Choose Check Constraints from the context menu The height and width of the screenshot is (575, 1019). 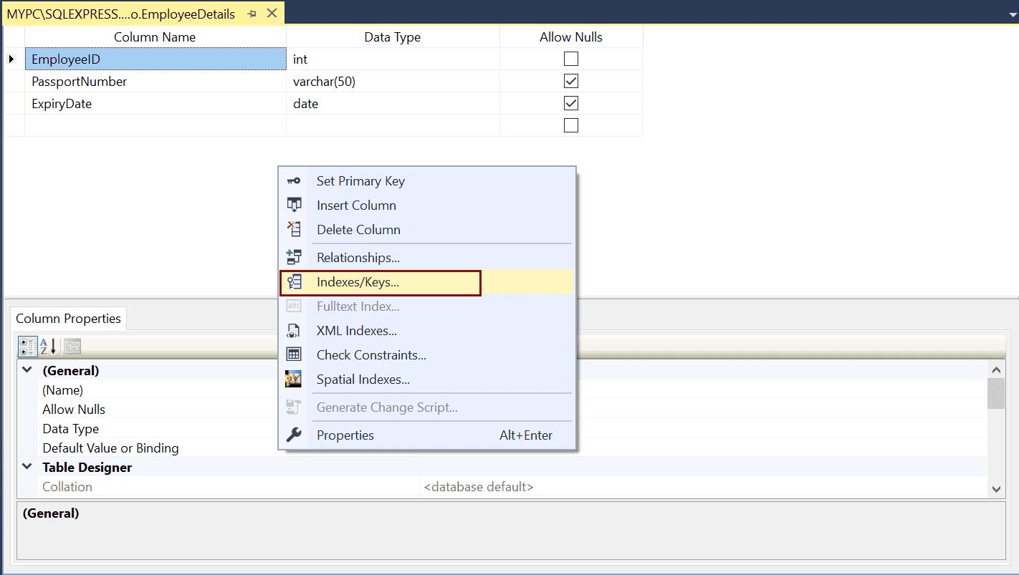tap(372, 354)
